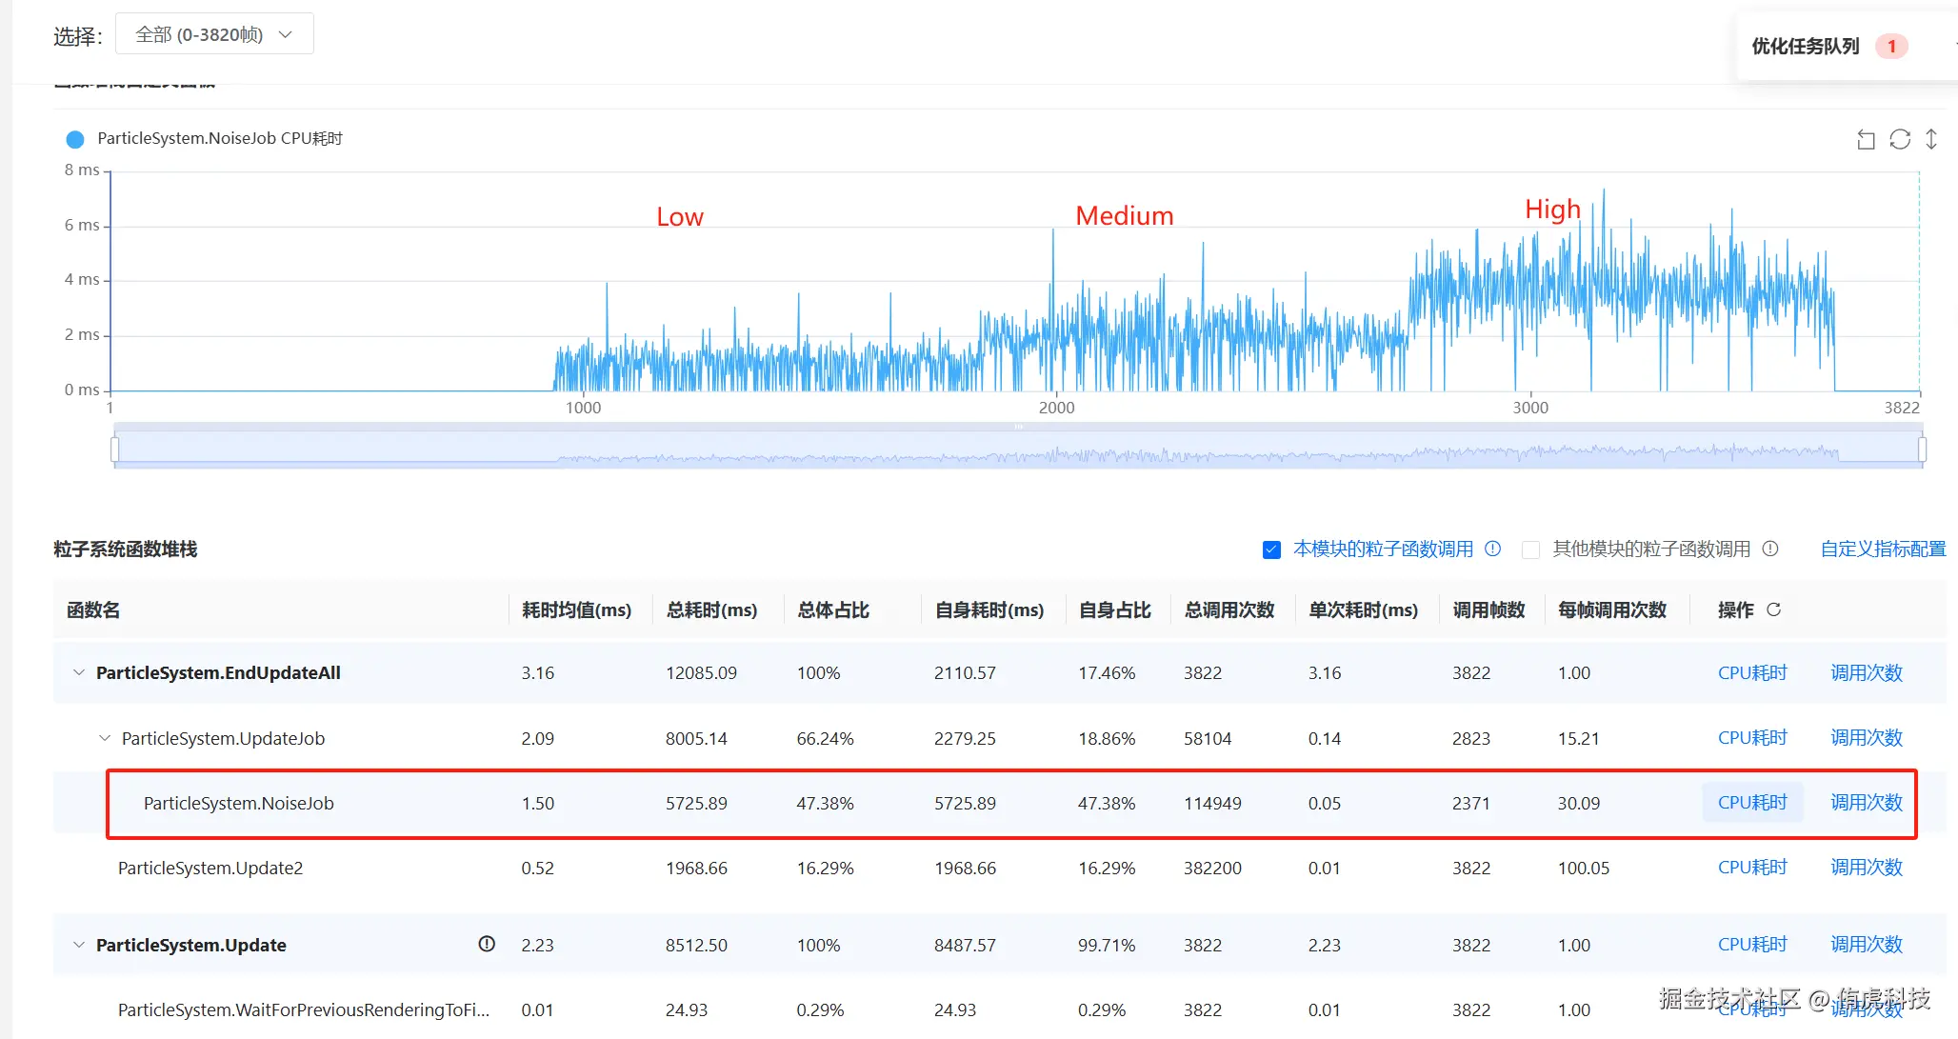Sort by 总耗时(ms) column header
The width and height of the screenshot is (1958, 1039).
[711, 609]
